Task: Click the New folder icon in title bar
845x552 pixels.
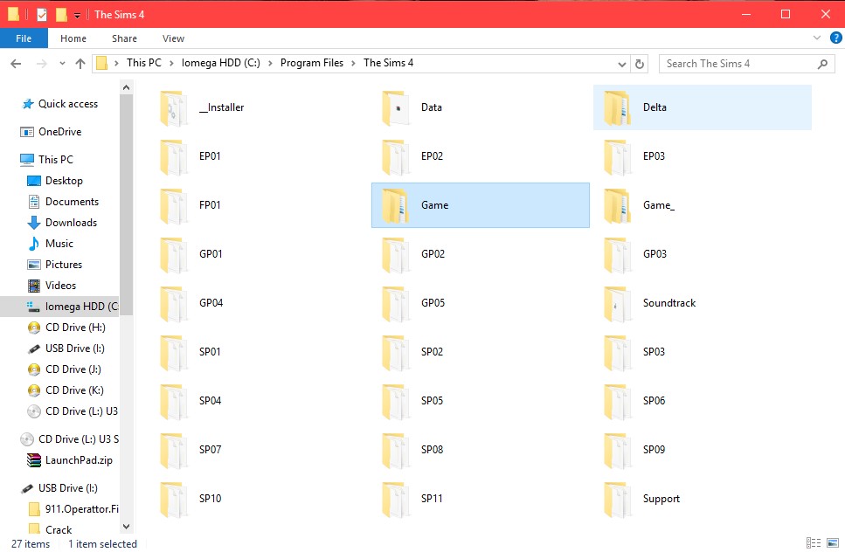Action: [62, 15]
